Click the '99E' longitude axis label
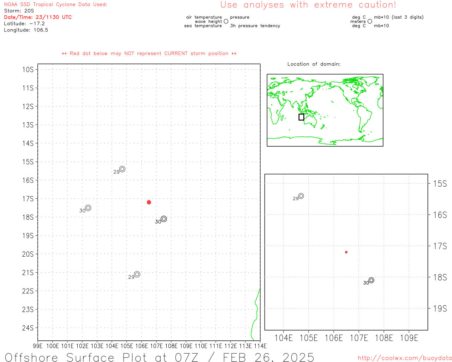The width and height of the screenshot is (452, 362). [38, 346]
